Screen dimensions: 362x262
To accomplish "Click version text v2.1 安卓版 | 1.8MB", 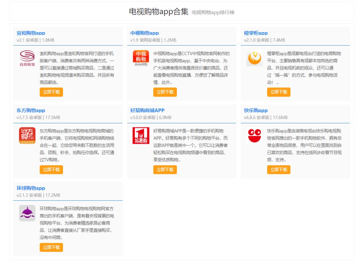I will click(35, 40).
